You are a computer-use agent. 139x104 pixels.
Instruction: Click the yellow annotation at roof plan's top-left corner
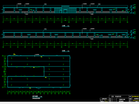(x=14, y=54)
